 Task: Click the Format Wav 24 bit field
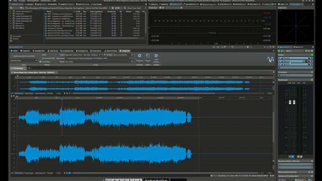(x=98, y=61)
